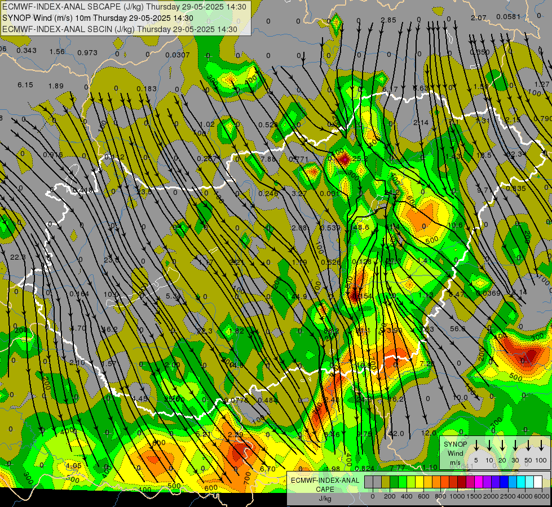Click the station value '8.47'
This screenshot has height=507, width=552.
pyautogui.click(x=457, y=294)
